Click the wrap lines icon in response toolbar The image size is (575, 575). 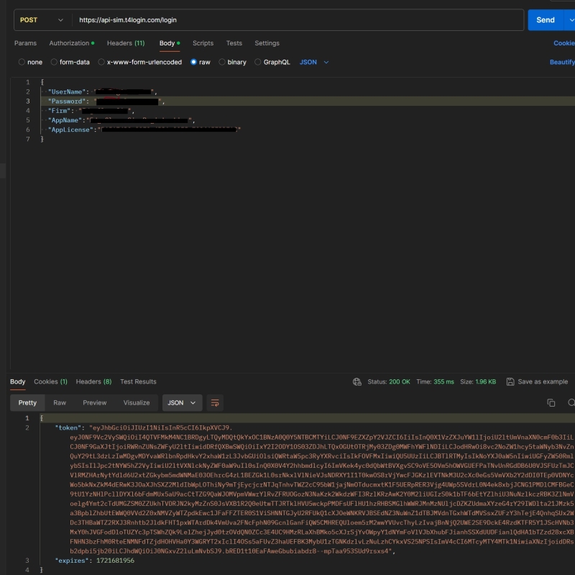pyautogui.click(x=214, y=403)
